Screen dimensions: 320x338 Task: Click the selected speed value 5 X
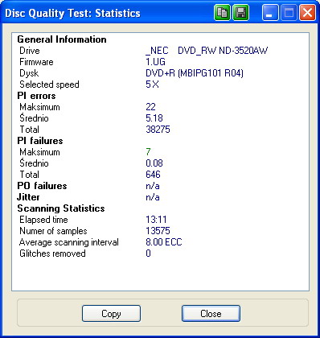click(x=152, y=84)
